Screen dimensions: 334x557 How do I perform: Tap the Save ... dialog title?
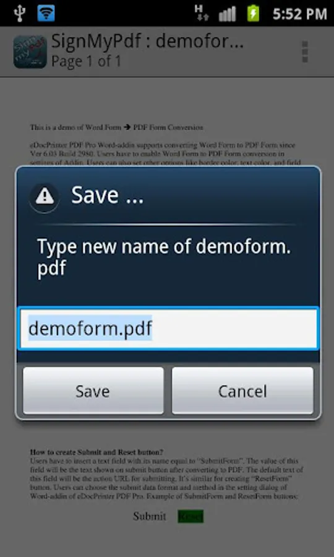pos(108,195)
